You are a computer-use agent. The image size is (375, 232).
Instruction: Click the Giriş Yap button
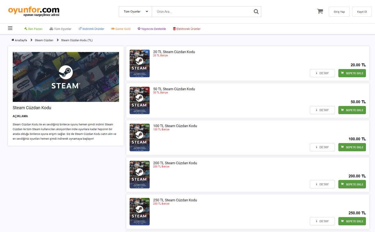339,12
